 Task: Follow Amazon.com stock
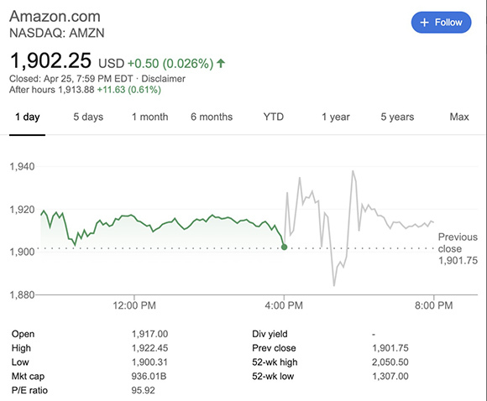pyautogui.click(x=441, y=23)
